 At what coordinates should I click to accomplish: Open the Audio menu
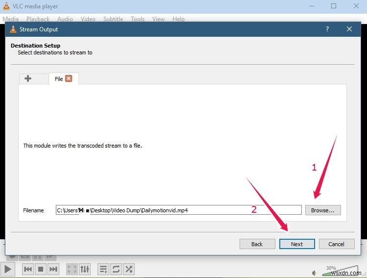click(x=65, y=19)
